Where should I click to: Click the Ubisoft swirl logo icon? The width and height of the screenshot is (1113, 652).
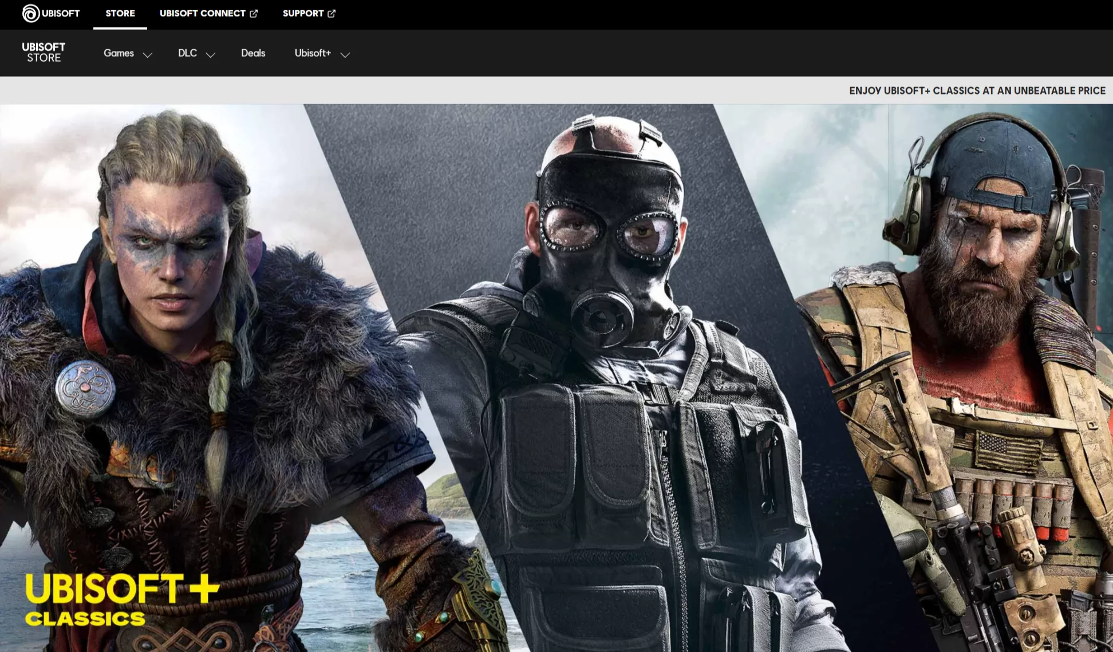[30, 13]
